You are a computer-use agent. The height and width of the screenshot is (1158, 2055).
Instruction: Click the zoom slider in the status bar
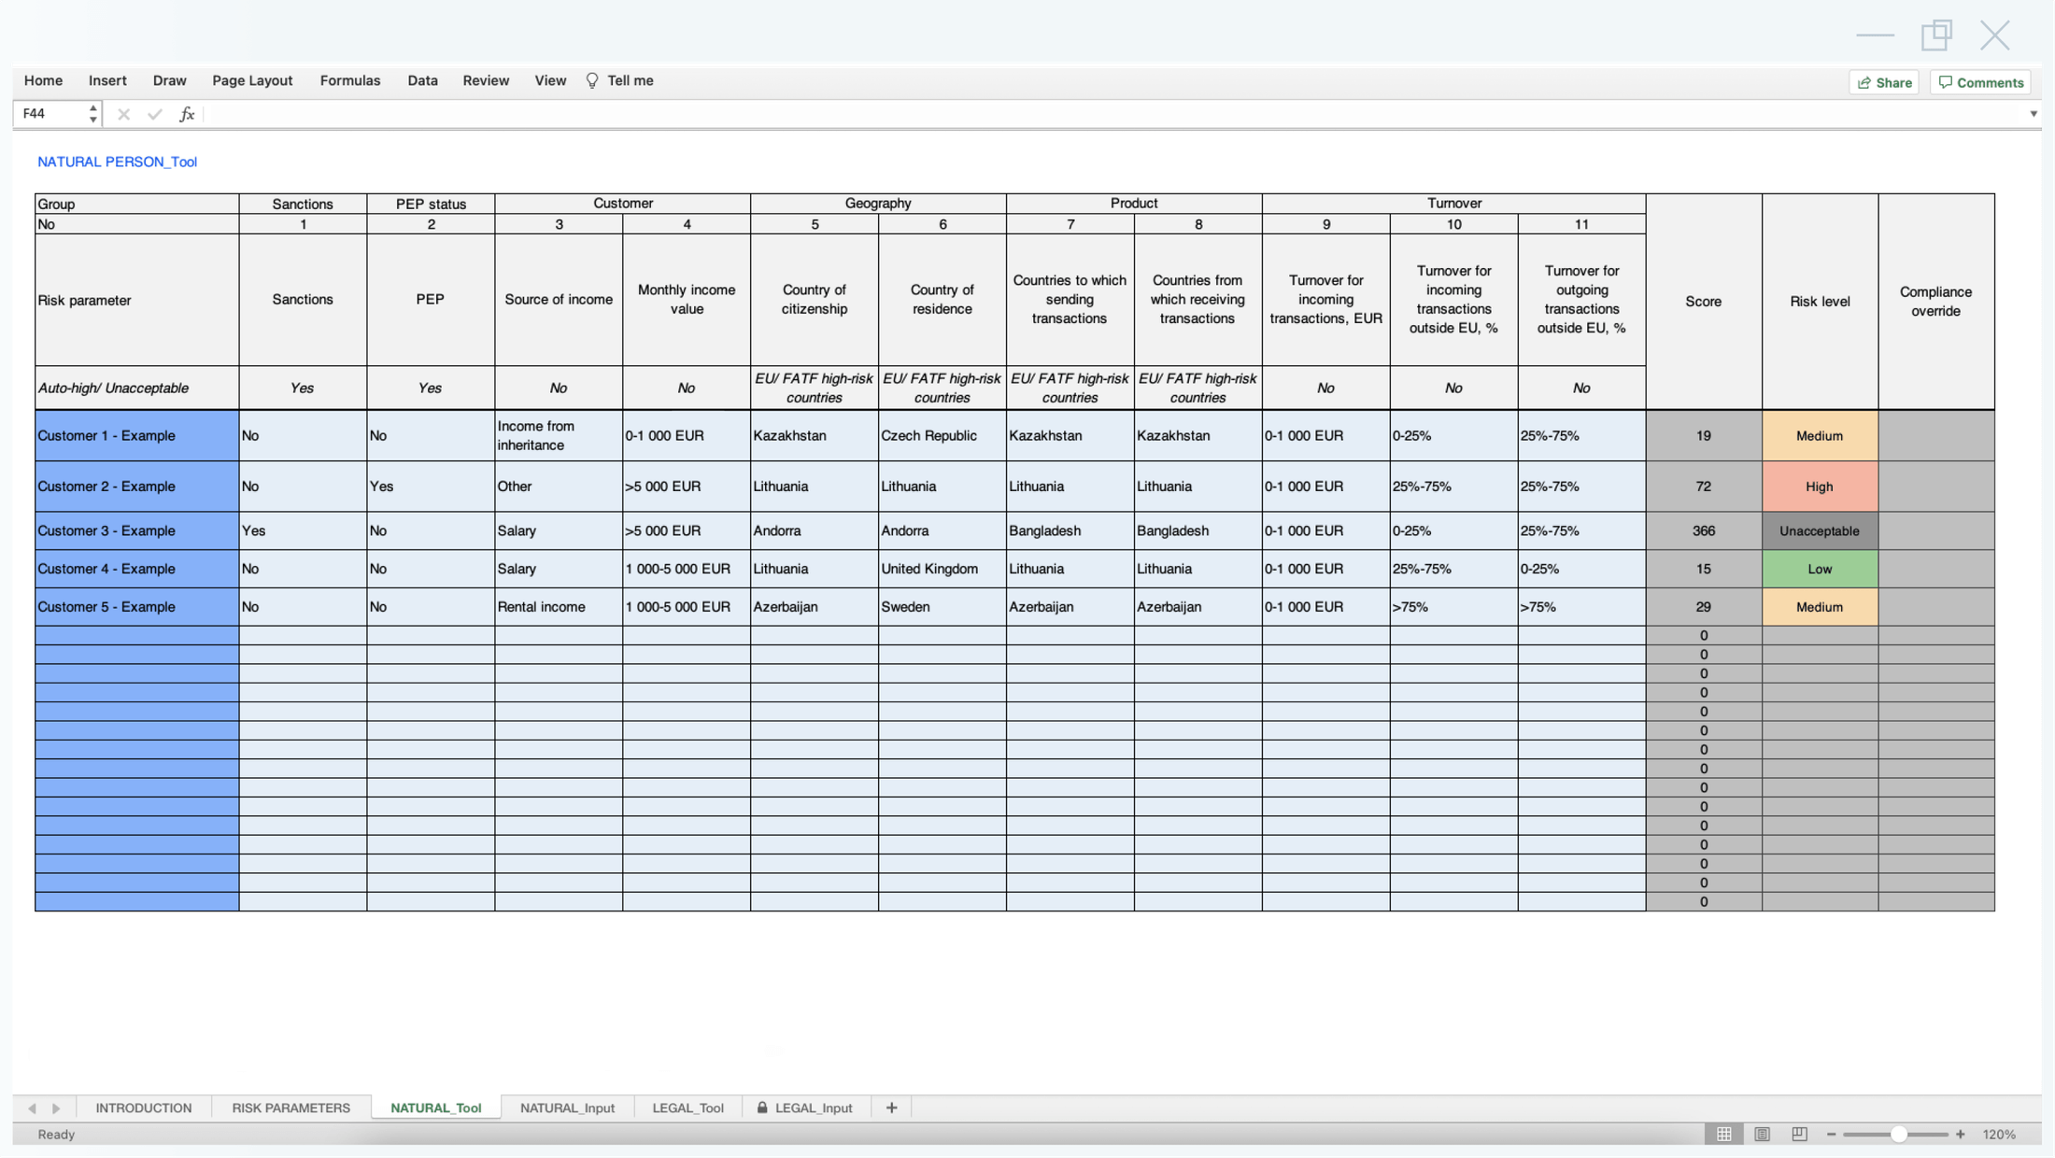[x=1898, y=1134]
